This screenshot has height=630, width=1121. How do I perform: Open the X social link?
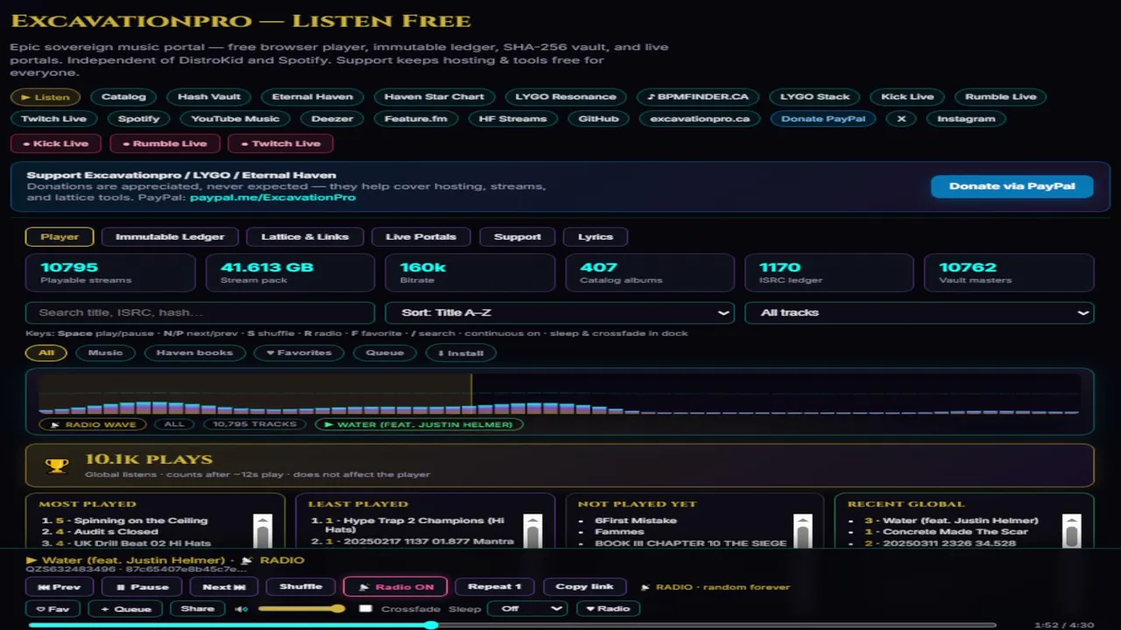[x=900, y=118]
